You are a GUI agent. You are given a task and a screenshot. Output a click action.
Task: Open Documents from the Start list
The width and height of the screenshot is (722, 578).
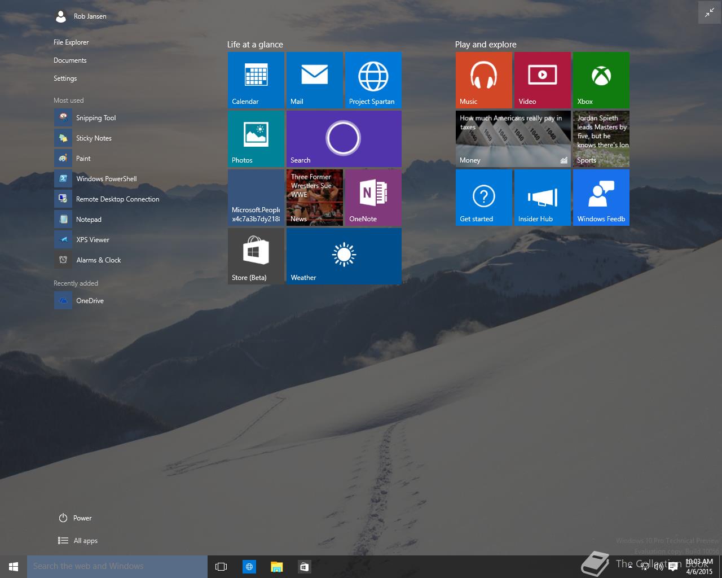(x=70, y=60)
